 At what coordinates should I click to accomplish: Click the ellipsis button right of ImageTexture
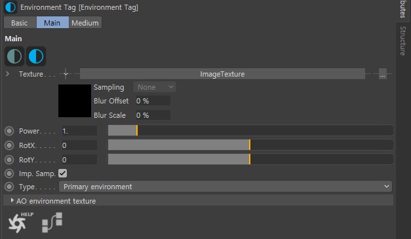pos(383,74)
